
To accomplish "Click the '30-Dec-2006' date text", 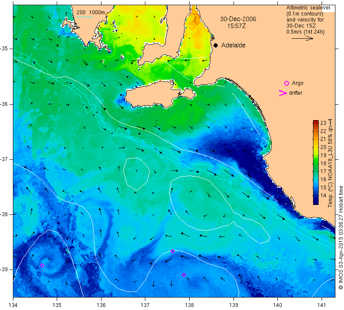I will point(238,19).
